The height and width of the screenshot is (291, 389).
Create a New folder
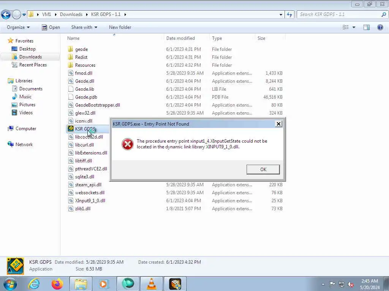pos(120,27)
